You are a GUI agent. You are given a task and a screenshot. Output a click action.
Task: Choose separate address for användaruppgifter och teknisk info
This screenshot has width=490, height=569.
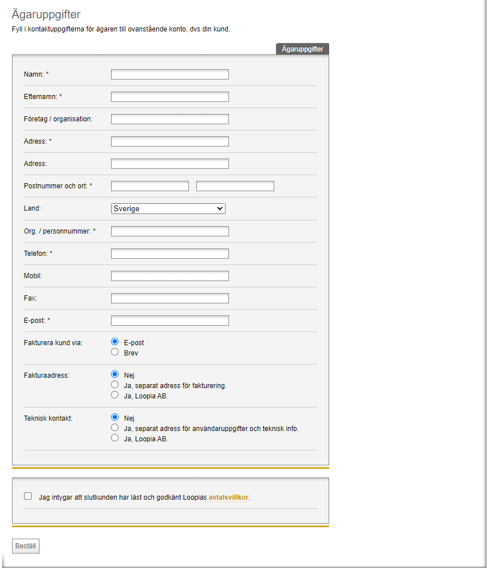114,428
